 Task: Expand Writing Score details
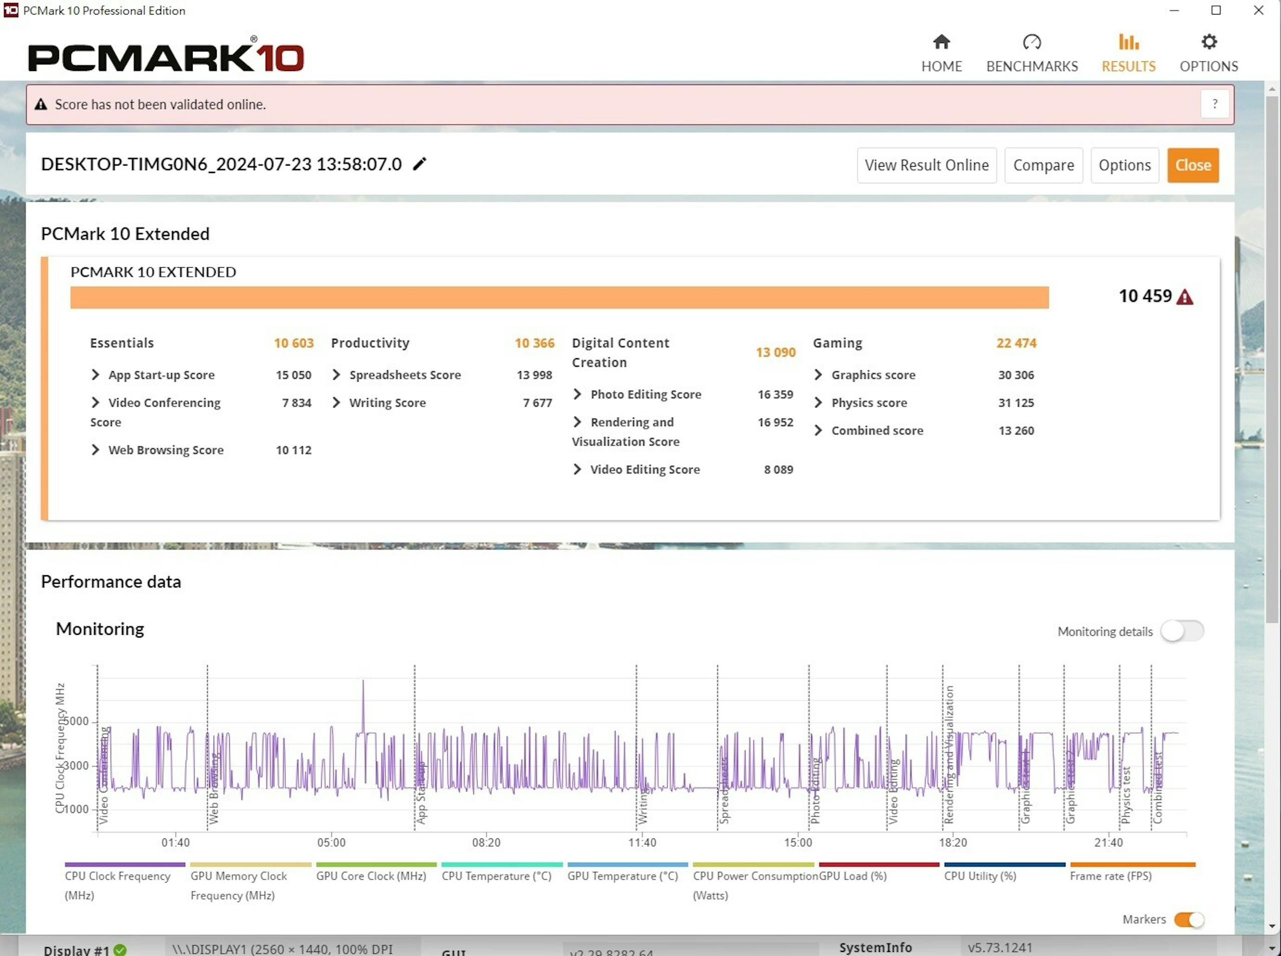coord(336,403)
